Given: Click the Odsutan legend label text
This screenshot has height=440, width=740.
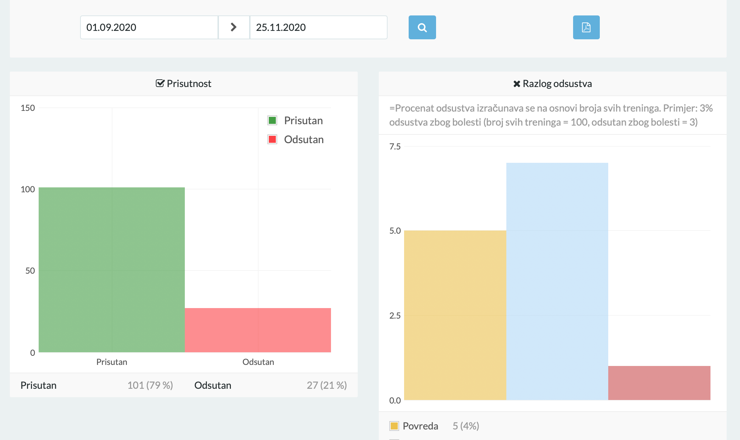Looking at the screenshot, I should click(x=304, y=140).
